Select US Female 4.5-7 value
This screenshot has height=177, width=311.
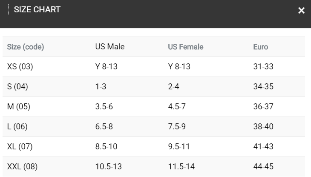point(177,107)
